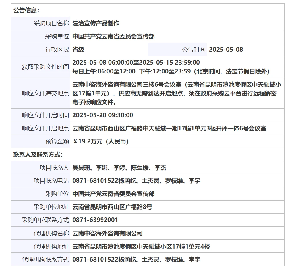
Task: Click the opening time "2025-05-20 09:30:00"
Action: click(x=103, y=115)
